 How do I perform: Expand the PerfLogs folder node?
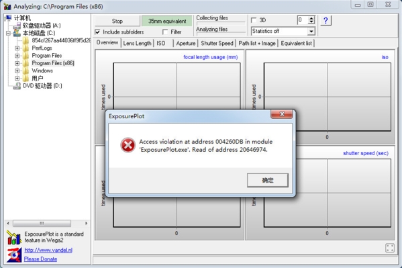click(x=17, y=48)
